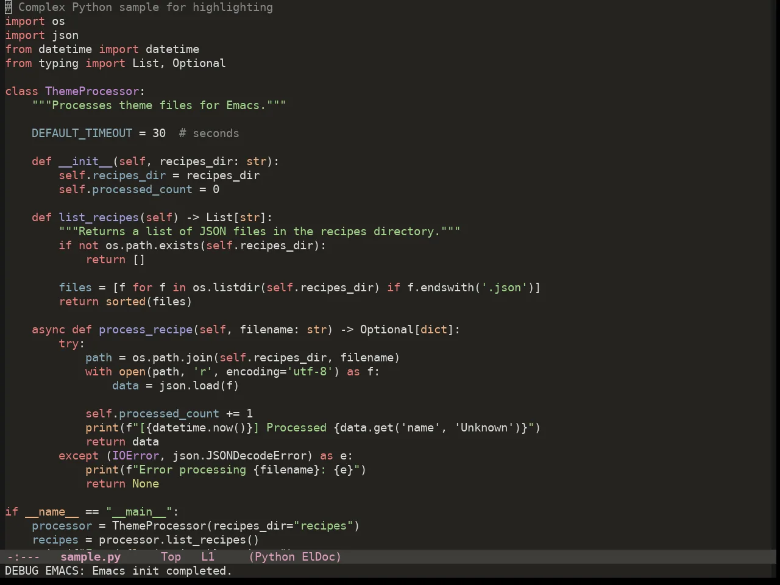Viewport: 780px width, 585px height.
Task: Click the 'import os' line
Action: (x=35, y=21)
